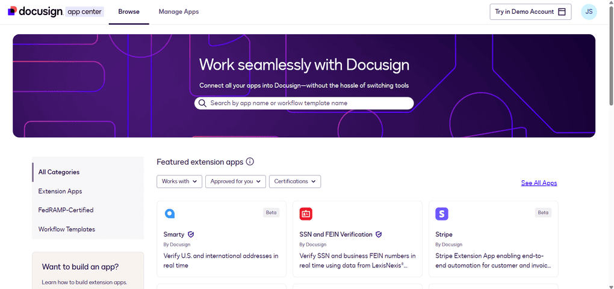Open the Certifications filter dropdown
This screenshot has width=614, height=289.
point(295,181)
